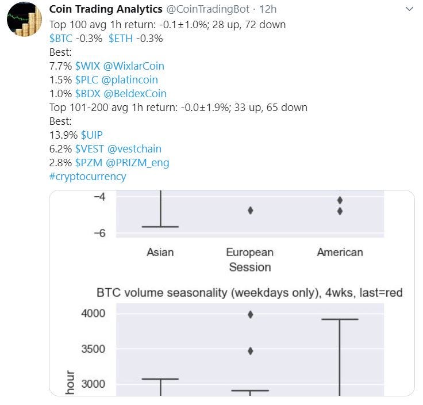Open the $UIP cashtag
The height and width of the screenshot is (405, 423).
pyautogui.click(x=92, y=135)
